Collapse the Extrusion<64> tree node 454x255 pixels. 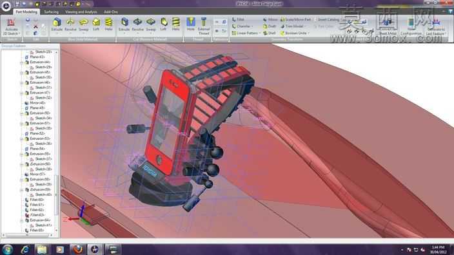(22, 220)
